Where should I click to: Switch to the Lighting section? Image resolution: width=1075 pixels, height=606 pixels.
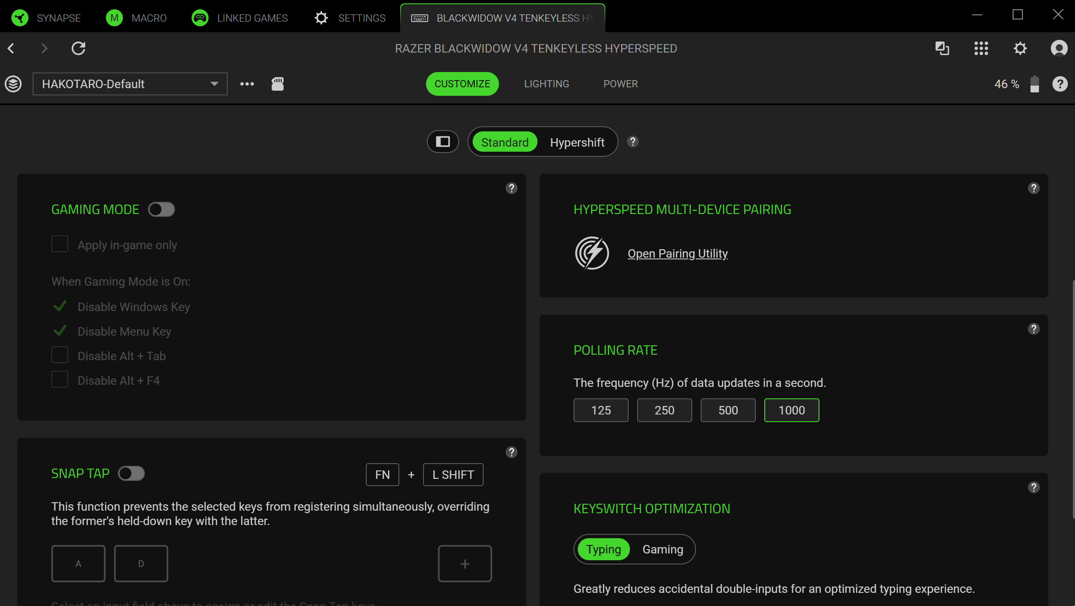coord(547,84)
